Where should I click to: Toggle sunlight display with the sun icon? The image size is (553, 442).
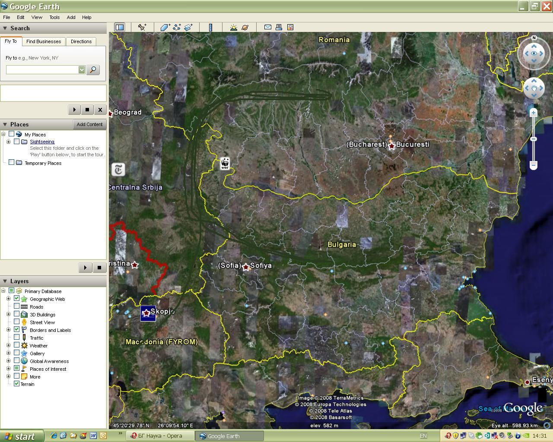click(x=233, y=27)
